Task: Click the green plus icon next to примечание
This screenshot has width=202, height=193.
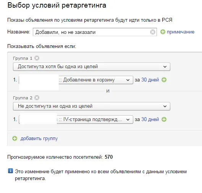Action: (163, 32)
